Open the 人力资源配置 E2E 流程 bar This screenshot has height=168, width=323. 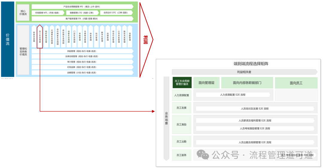coord(233,95)
